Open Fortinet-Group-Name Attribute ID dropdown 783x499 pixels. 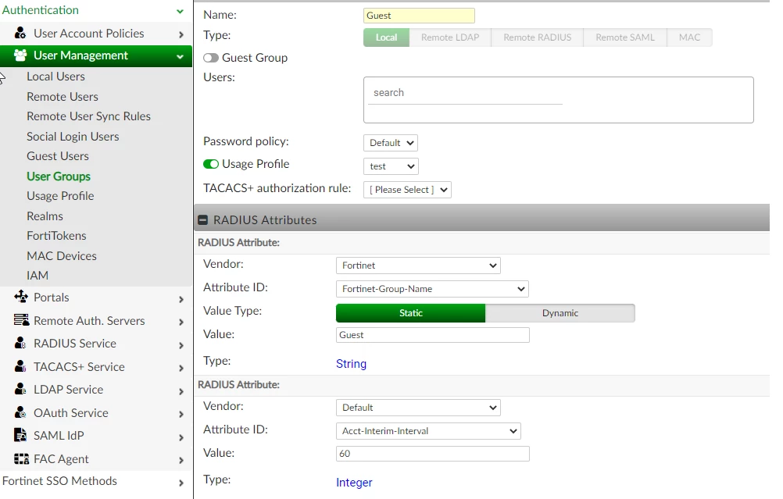(x=432, y=289)
